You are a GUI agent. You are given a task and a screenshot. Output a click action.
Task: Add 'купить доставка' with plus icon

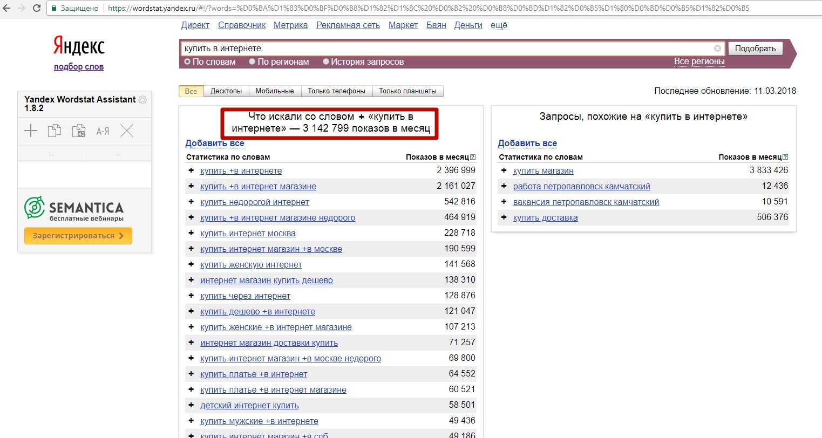[504, 217]
